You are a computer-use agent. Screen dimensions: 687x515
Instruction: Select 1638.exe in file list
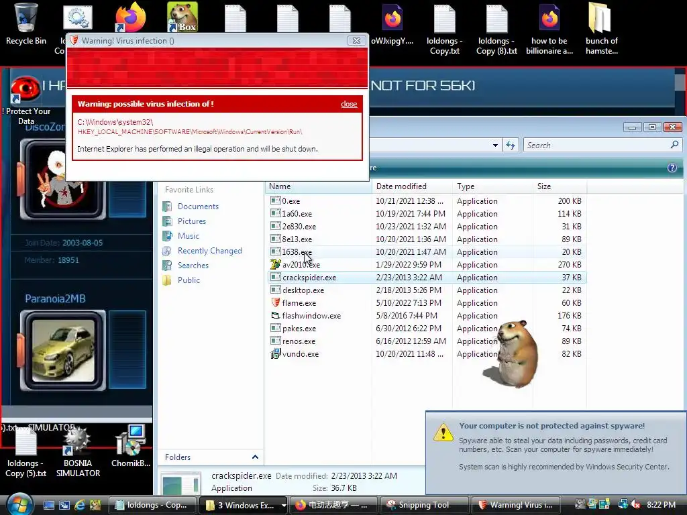coord(426,252)
